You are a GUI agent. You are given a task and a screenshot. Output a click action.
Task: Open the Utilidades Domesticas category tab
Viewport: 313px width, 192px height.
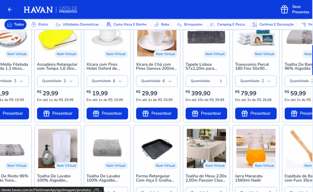pos(77,24)
